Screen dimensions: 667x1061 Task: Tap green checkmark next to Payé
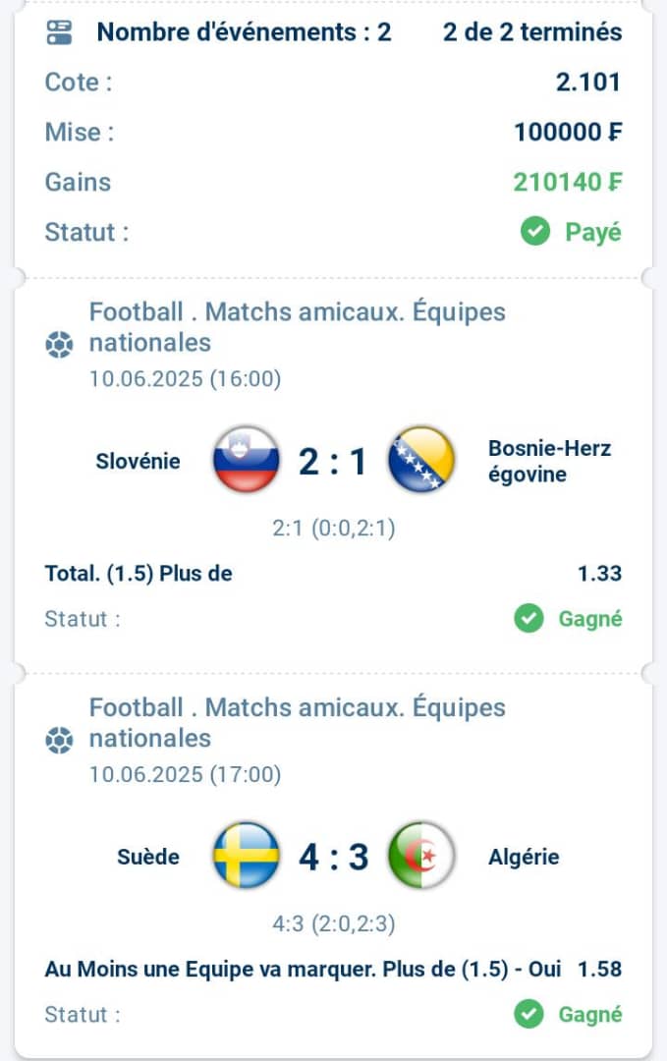(x=535, y=232)
